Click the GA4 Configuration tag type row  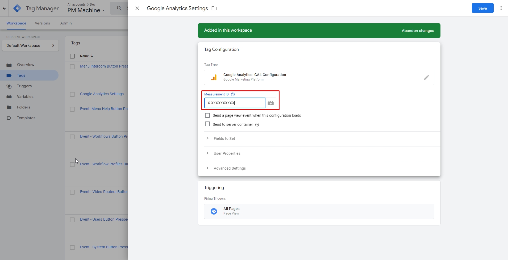[x=319, y=77]
